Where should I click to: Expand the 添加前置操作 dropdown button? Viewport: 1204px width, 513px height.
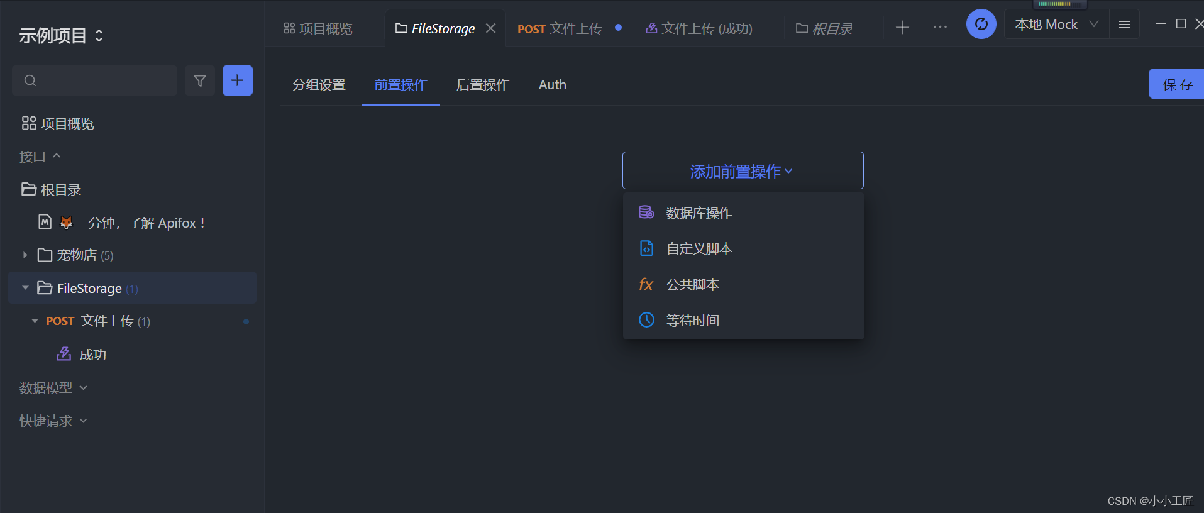click(743, 170)
